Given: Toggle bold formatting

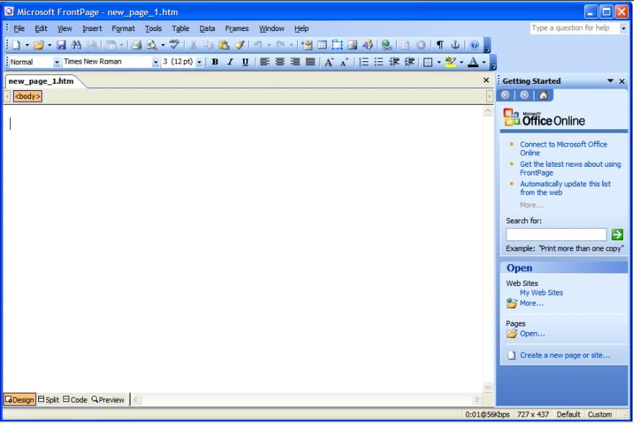Looking at the screenshot, I should coord(213,62).
